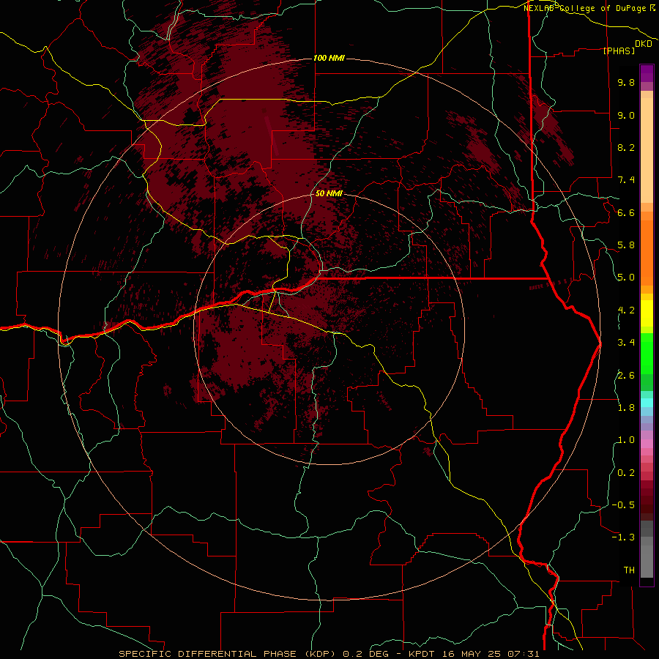Click the 8.2 scale value
659x659 pixels.
626,147
